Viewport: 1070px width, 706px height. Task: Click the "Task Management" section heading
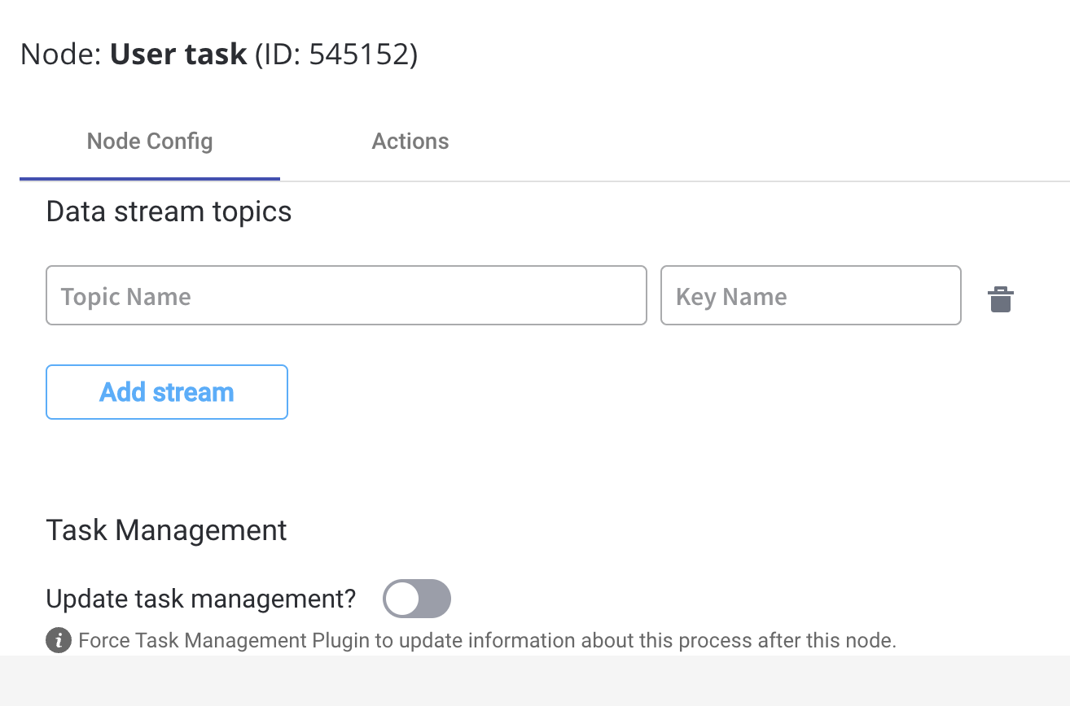[x=166, y=530]
